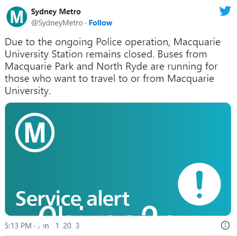The height and width of the screenshot is (236, 237).
Task: Click the cropped white text below Service alert
Action: (x=98, y=211)
